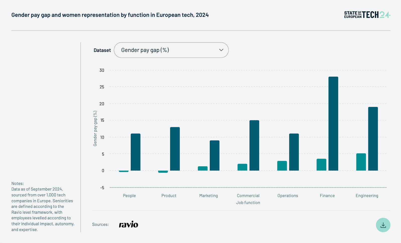Click the tall dark Finance bar
Viewport: 401px width, 243px height.
pos(333,124)
